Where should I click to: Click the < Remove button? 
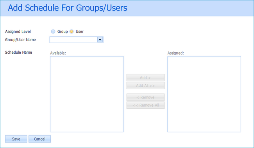point(145,97)
